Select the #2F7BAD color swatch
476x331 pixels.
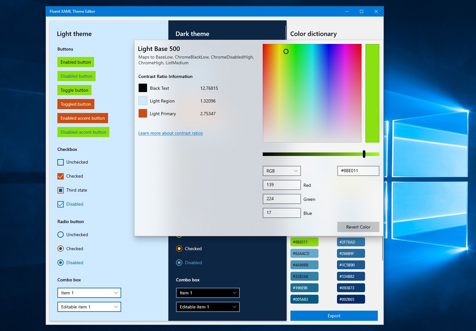[x=350, y=242]
